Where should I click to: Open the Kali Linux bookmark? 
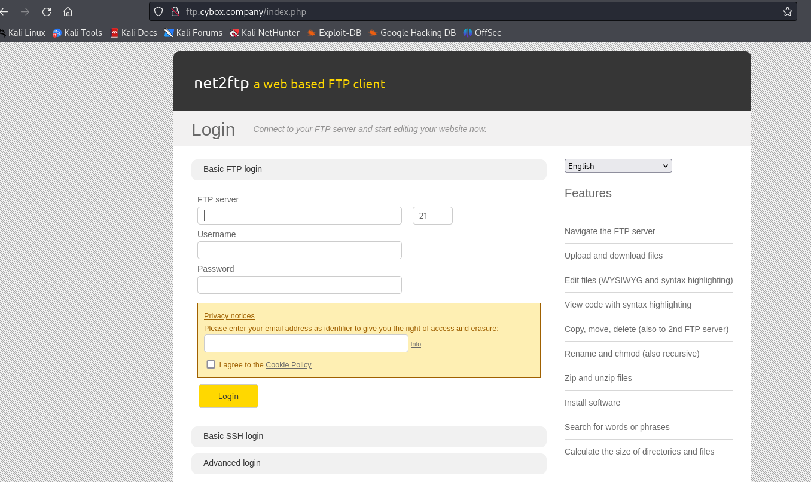23,33
